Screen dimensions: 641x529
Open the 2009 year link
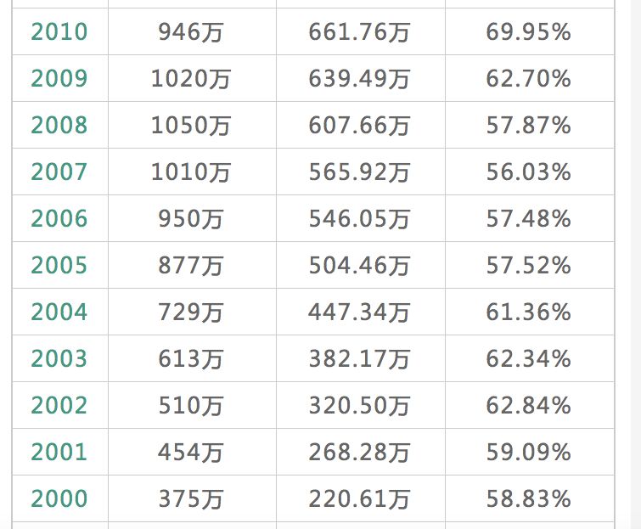click(59, 79)
